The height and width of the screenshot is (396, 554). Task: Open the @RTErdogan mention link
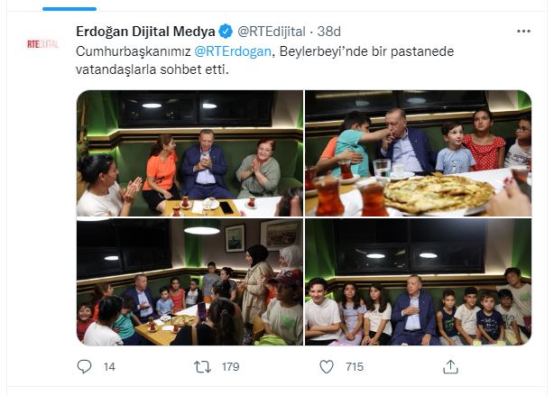tap(233, 51)
